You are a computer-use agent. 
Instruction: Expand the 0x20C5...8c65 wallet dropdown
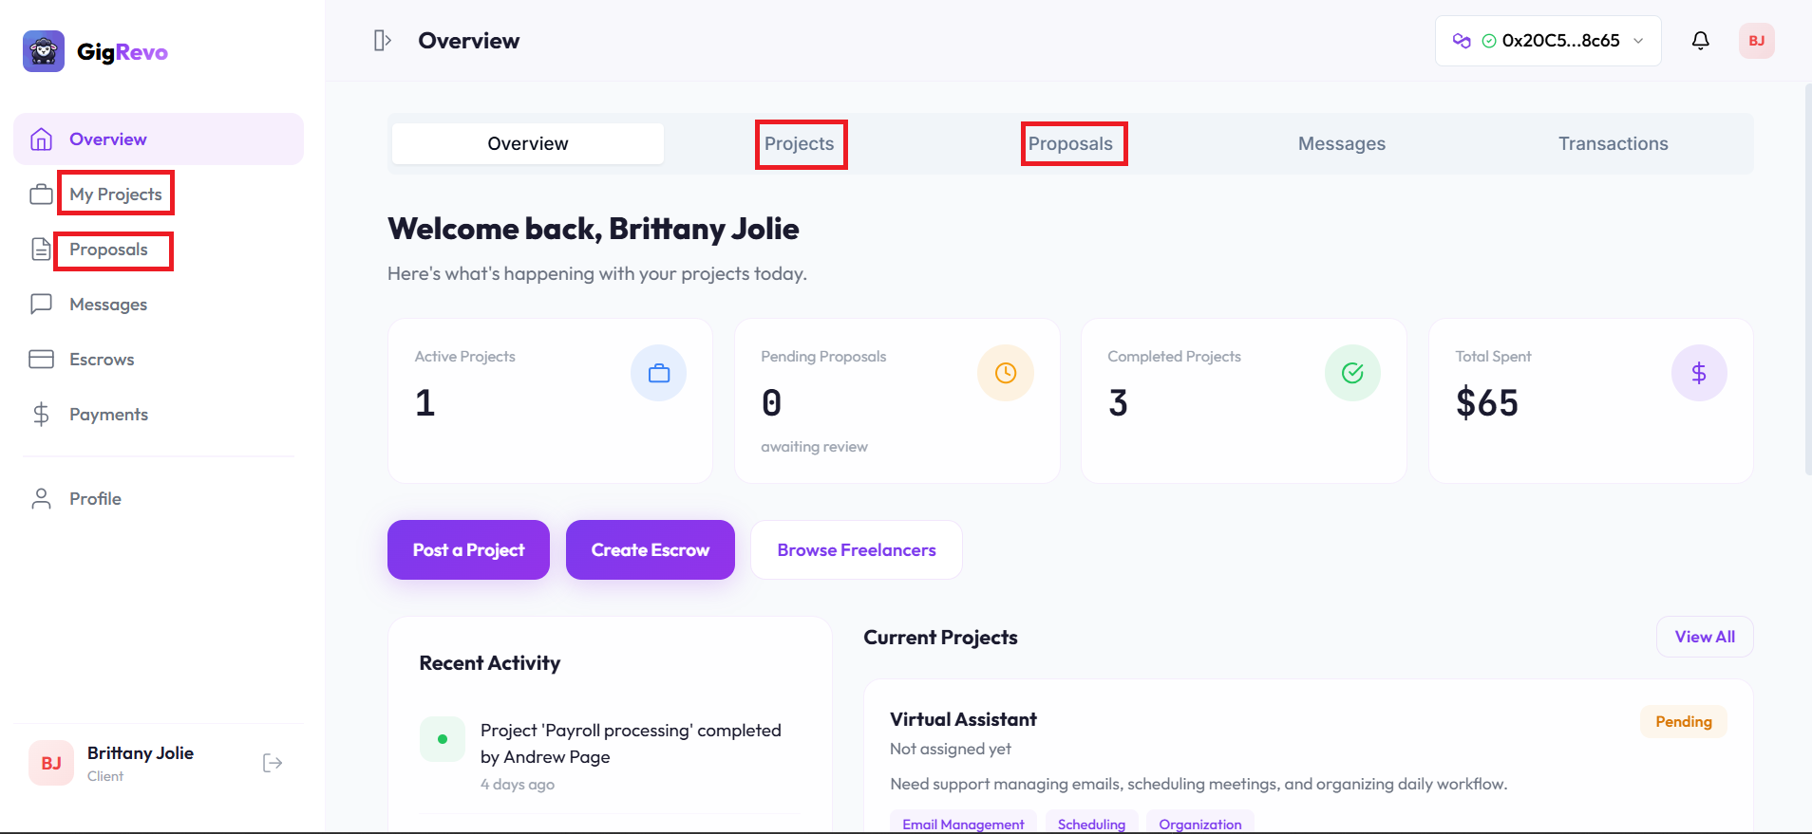tap(1548, 41)
